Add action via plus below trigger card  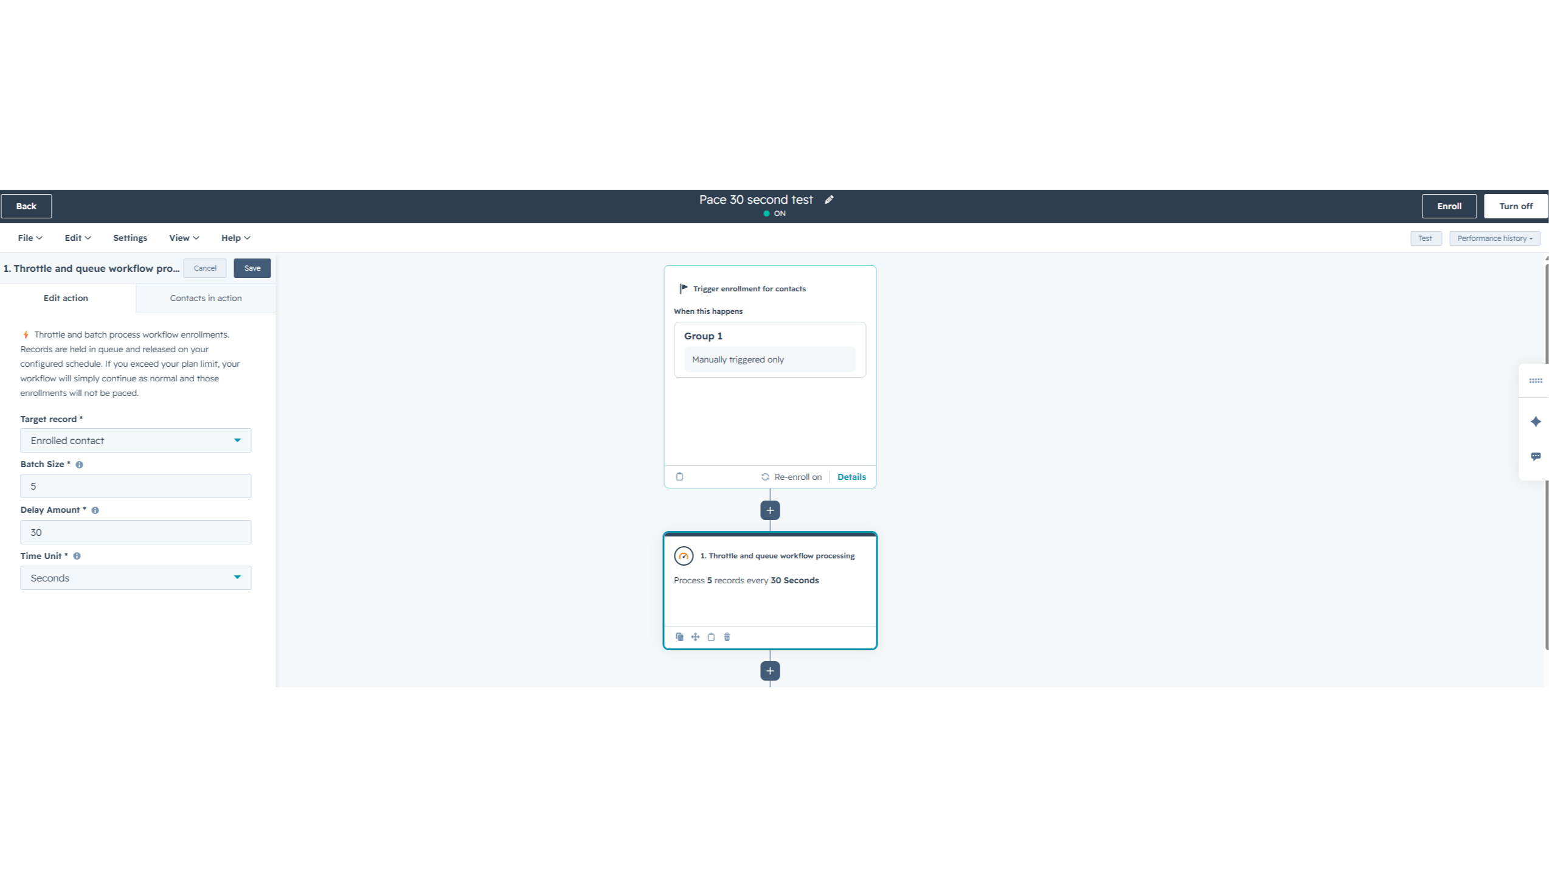pos(770,510)
